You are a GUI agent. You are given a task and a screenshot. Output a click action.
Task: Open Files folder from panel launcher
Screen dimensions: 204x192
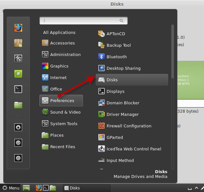click(53, 188)
